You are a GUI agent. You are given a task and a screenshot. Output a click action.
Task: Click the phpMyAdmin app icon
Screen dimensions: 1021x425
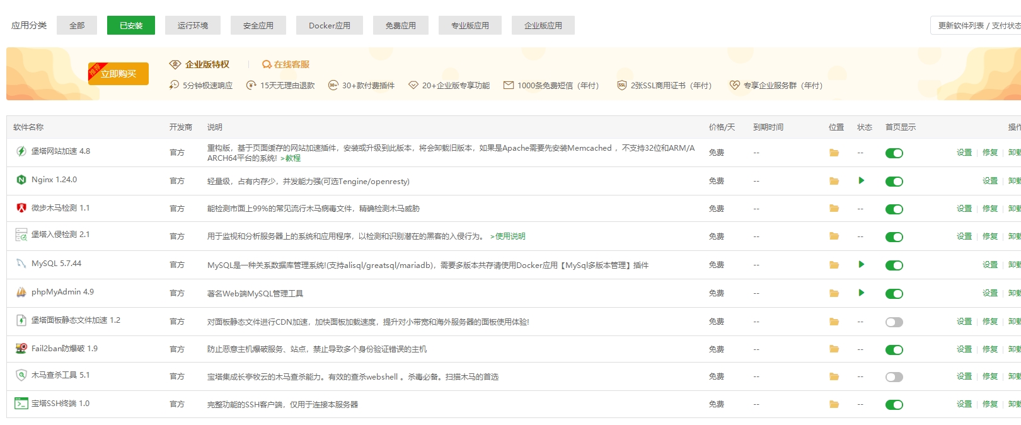(x=21, y=292)
